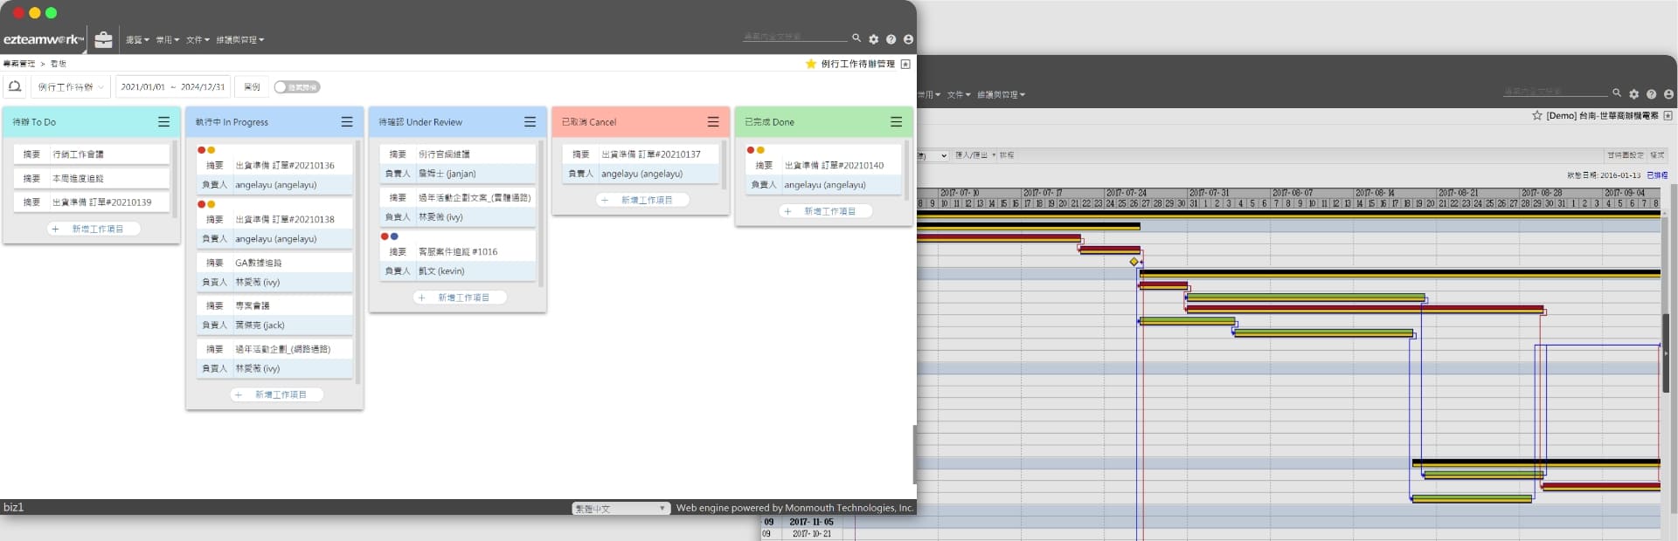Click the refresh icon beside the board selector
This screenshot has width=1678, height=541.
click(15, 86)
